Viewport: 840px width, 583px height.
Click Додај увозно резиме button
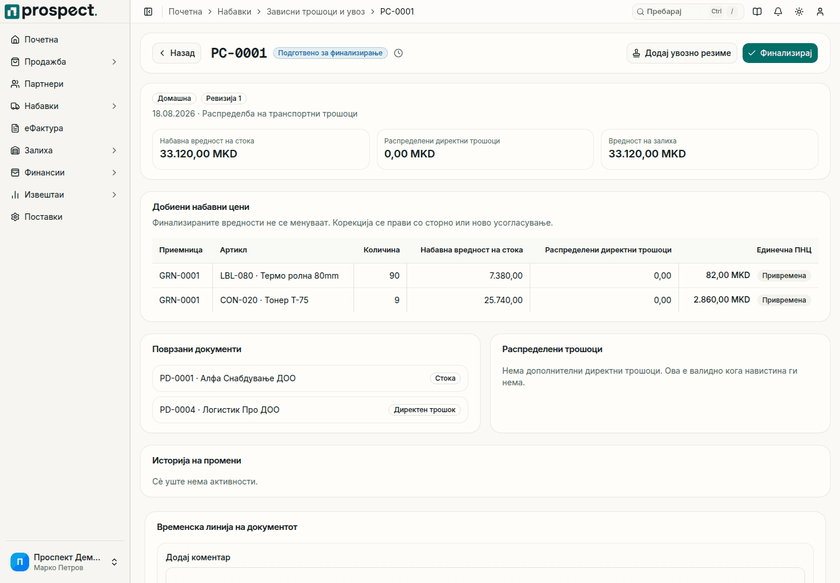[x=682, y=53]
